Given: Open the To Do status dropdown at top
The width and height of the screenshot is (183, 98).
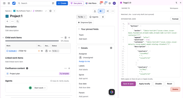Looking at the screenshot, I should [x=82, y=17].
